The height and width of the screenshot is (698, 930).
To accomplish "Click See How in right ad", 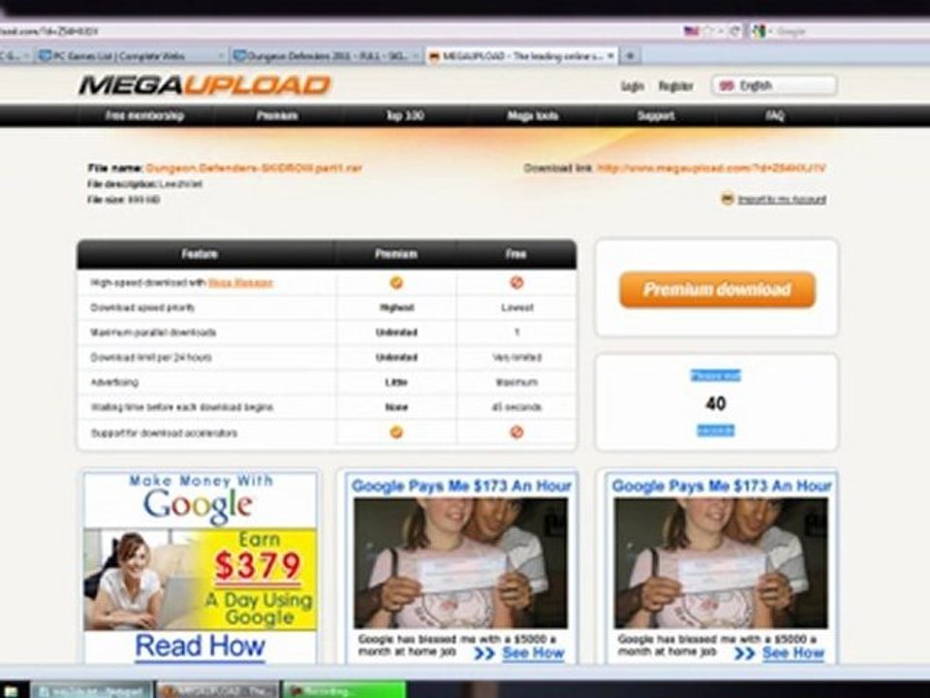I will pos(793,653).
